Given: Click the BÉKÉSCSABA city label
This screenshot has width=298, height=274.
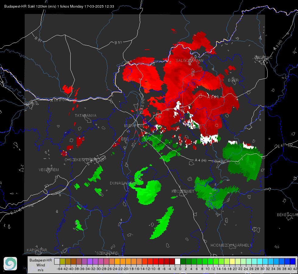Looking at the screenshot, I should coord(287,215).
